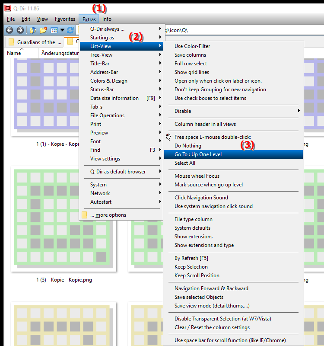Image resolution: width=324 pixels, height=346 pixels.
Task: Click the Q-Dir application icon in title bar
Action: click(8, 8)
